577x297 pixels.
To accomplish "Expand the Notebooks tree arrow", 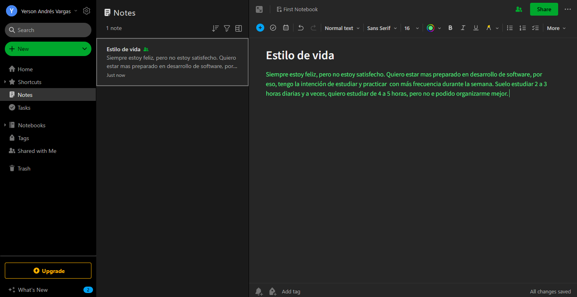I will pyautogui.click(x=5, y=125).
